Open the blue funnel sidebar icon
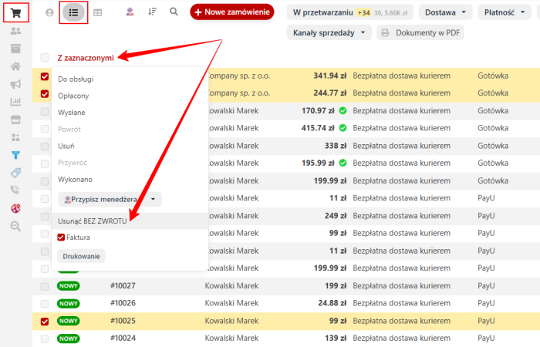This screenshot has height=347, width=540. click(x=15, y=154)
